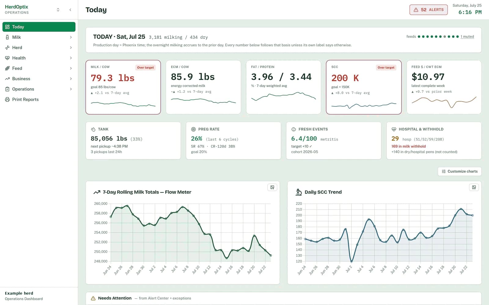Open the Print Reports menu item
This screenshot has width=489, height=305.
point(39,99)
